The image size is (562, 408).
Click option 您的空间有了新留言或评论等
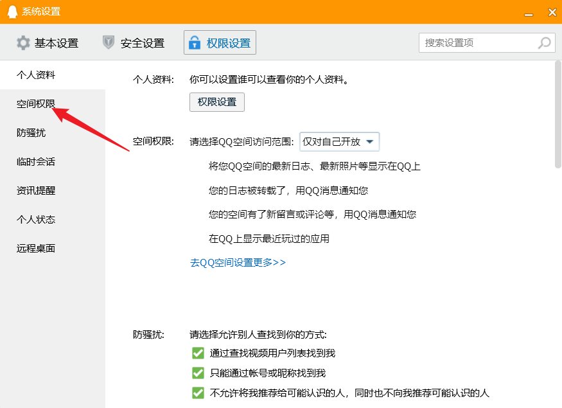coord(312,215)
